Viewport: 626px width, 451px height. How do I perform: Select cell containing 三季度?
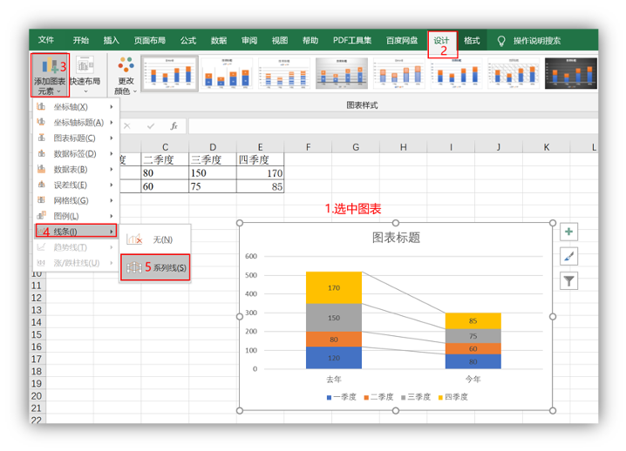click(213, 160)
